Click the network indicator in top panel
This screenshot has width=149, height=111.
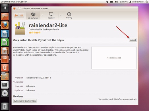[107, 2]
